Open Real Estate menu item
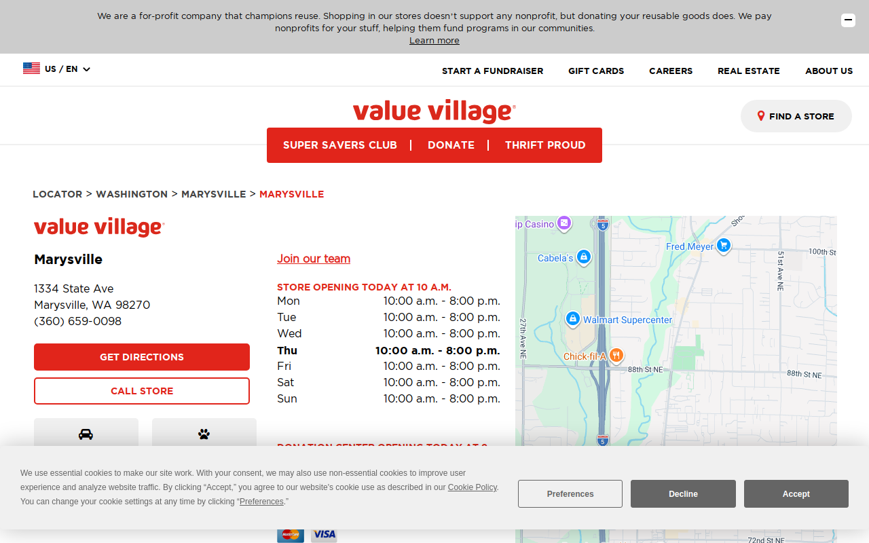869x543 pixels. [749, 71]
